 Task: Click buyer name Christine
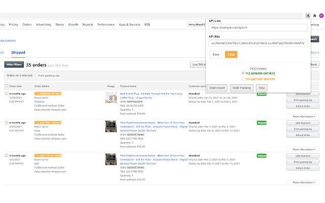pyautogui.click(x=40, y=101)
